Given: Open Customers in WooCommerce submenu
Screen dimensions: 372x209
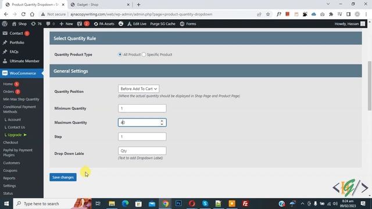Looking at the screenshot, I should (x=12, y=163).
